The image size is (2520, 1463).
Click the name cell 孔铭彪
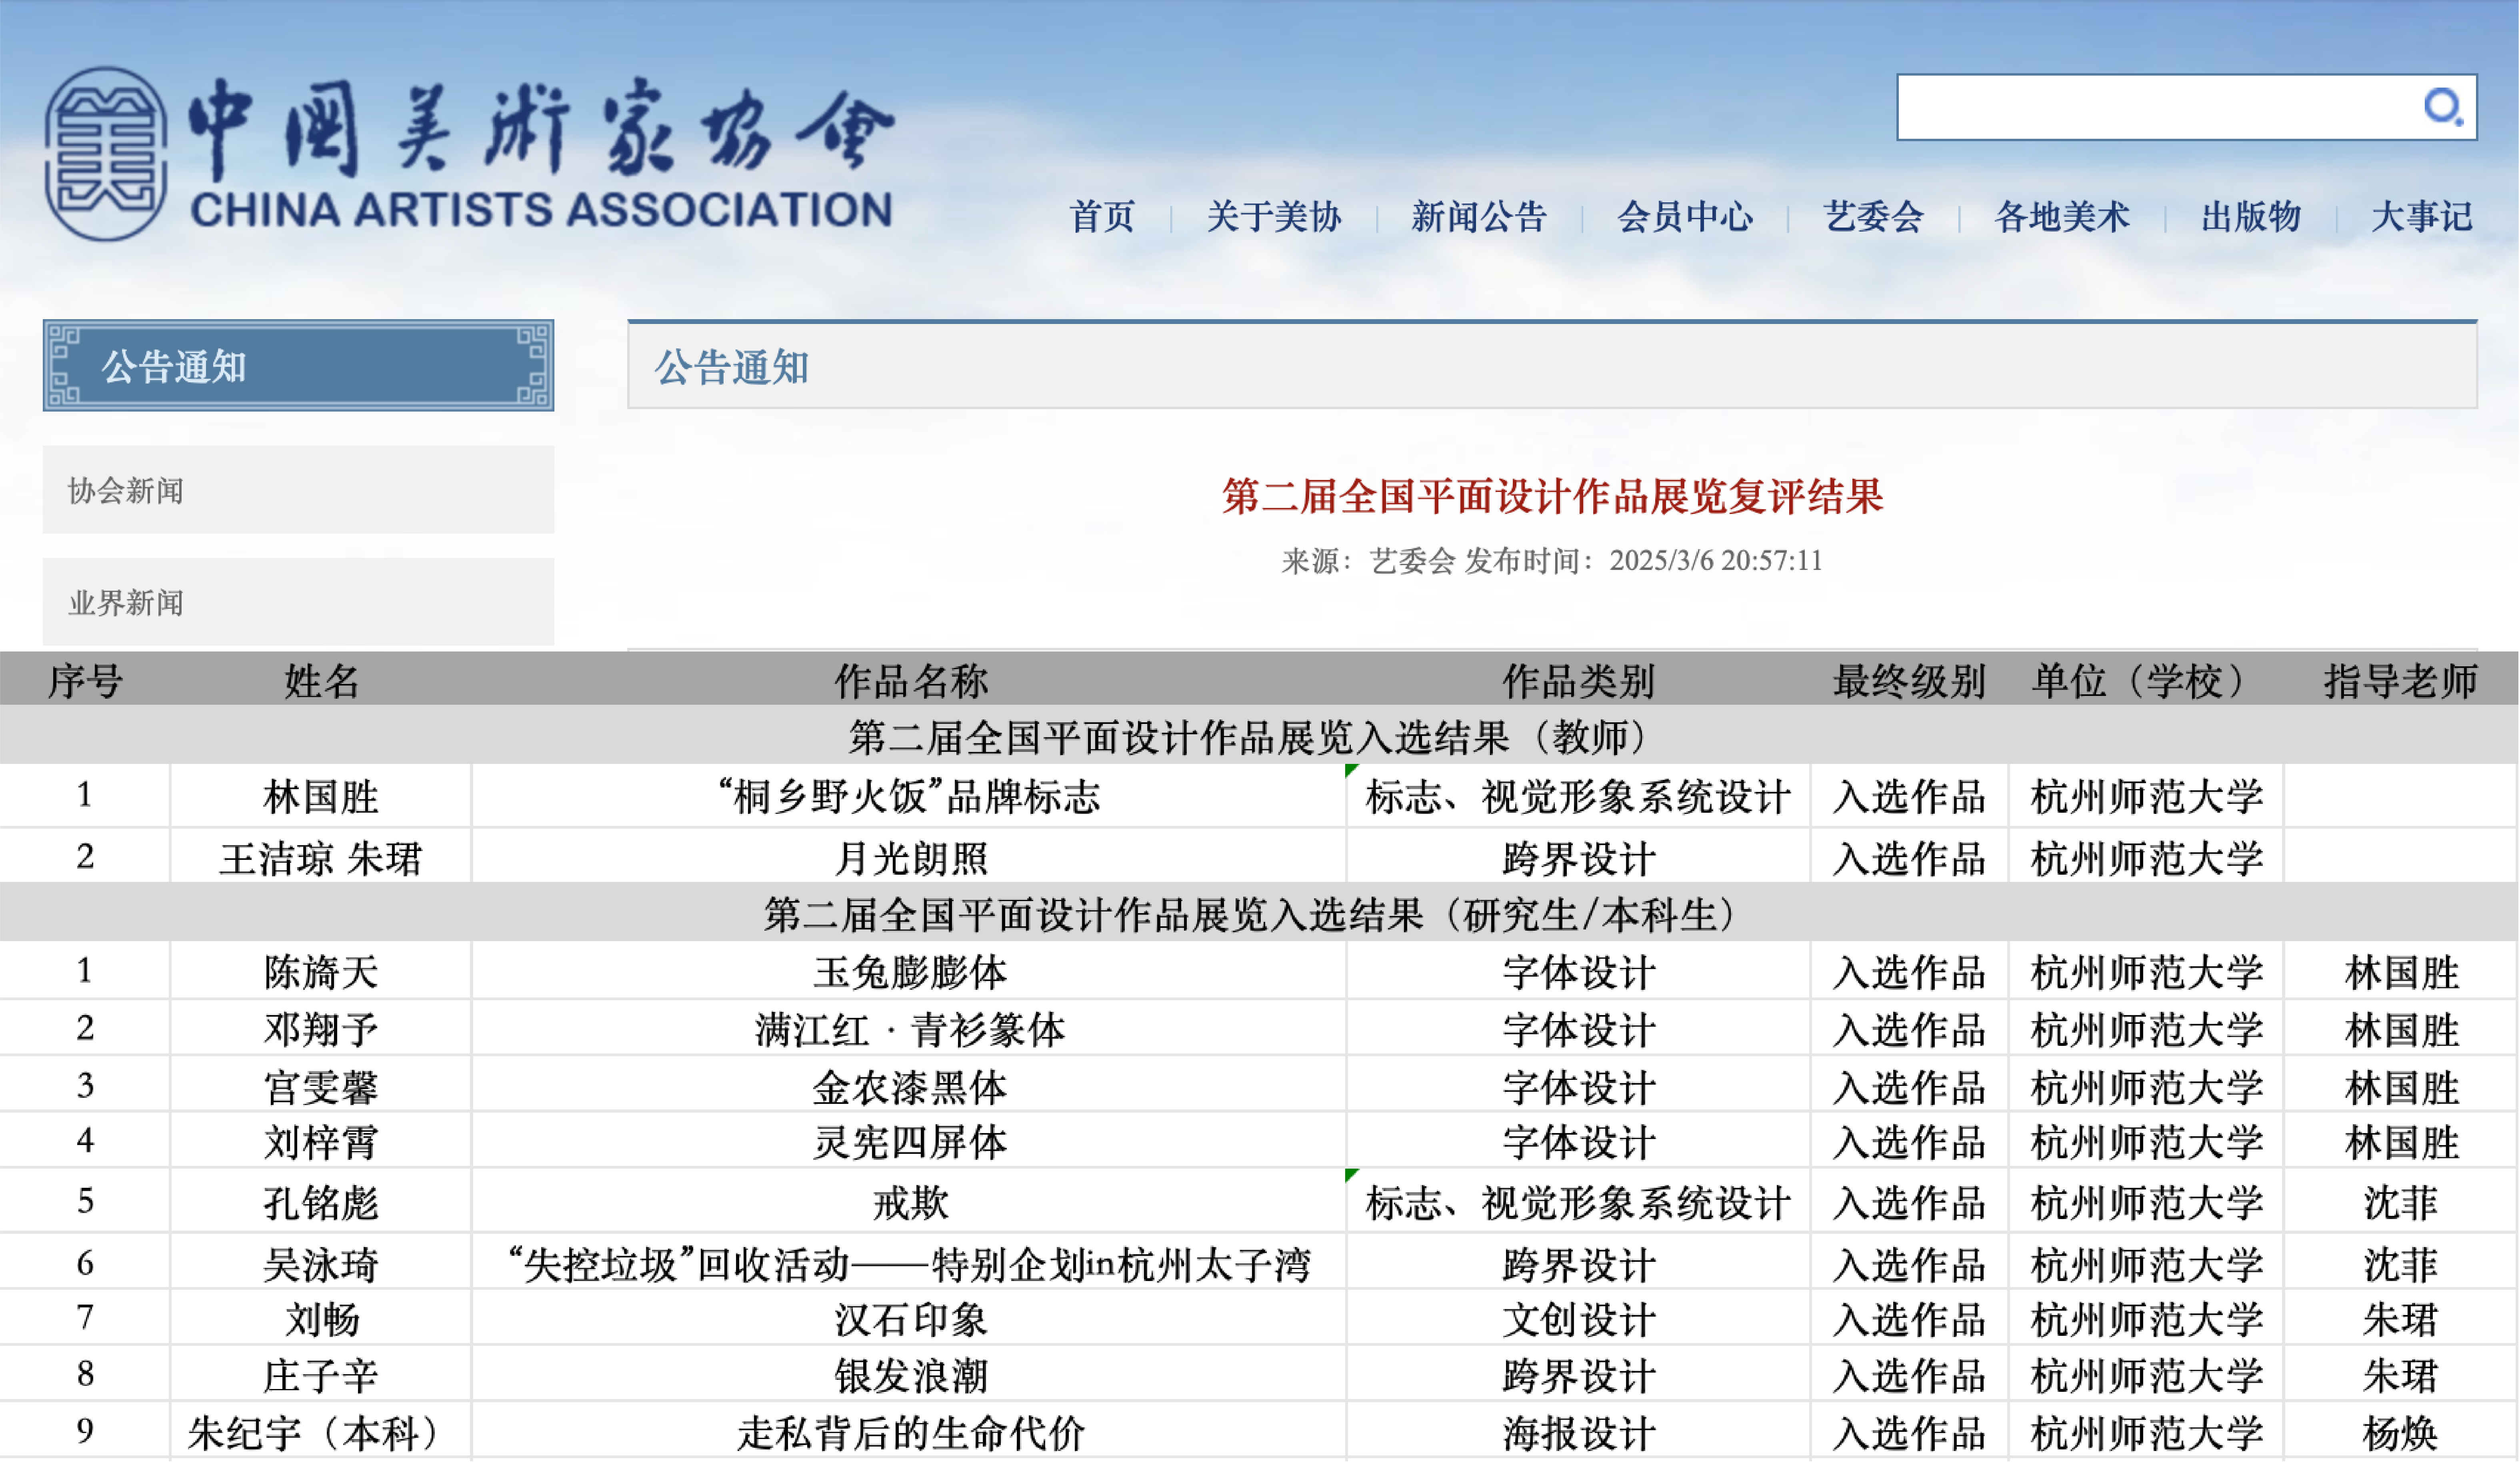coord(321,1202)
